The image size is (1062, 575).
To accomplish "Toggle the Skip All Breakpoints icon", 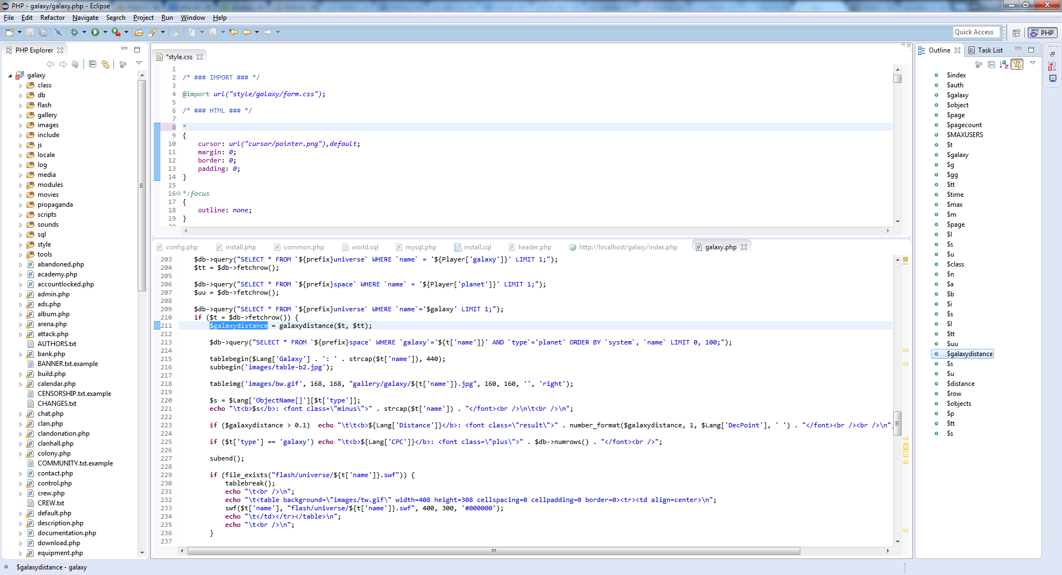I will [58, 32].
